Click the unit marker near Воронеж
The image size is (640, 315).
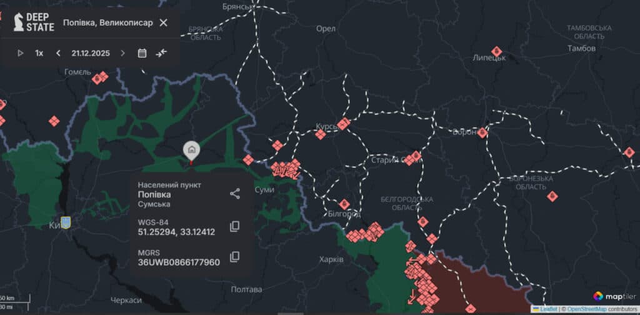pos(482,132)
